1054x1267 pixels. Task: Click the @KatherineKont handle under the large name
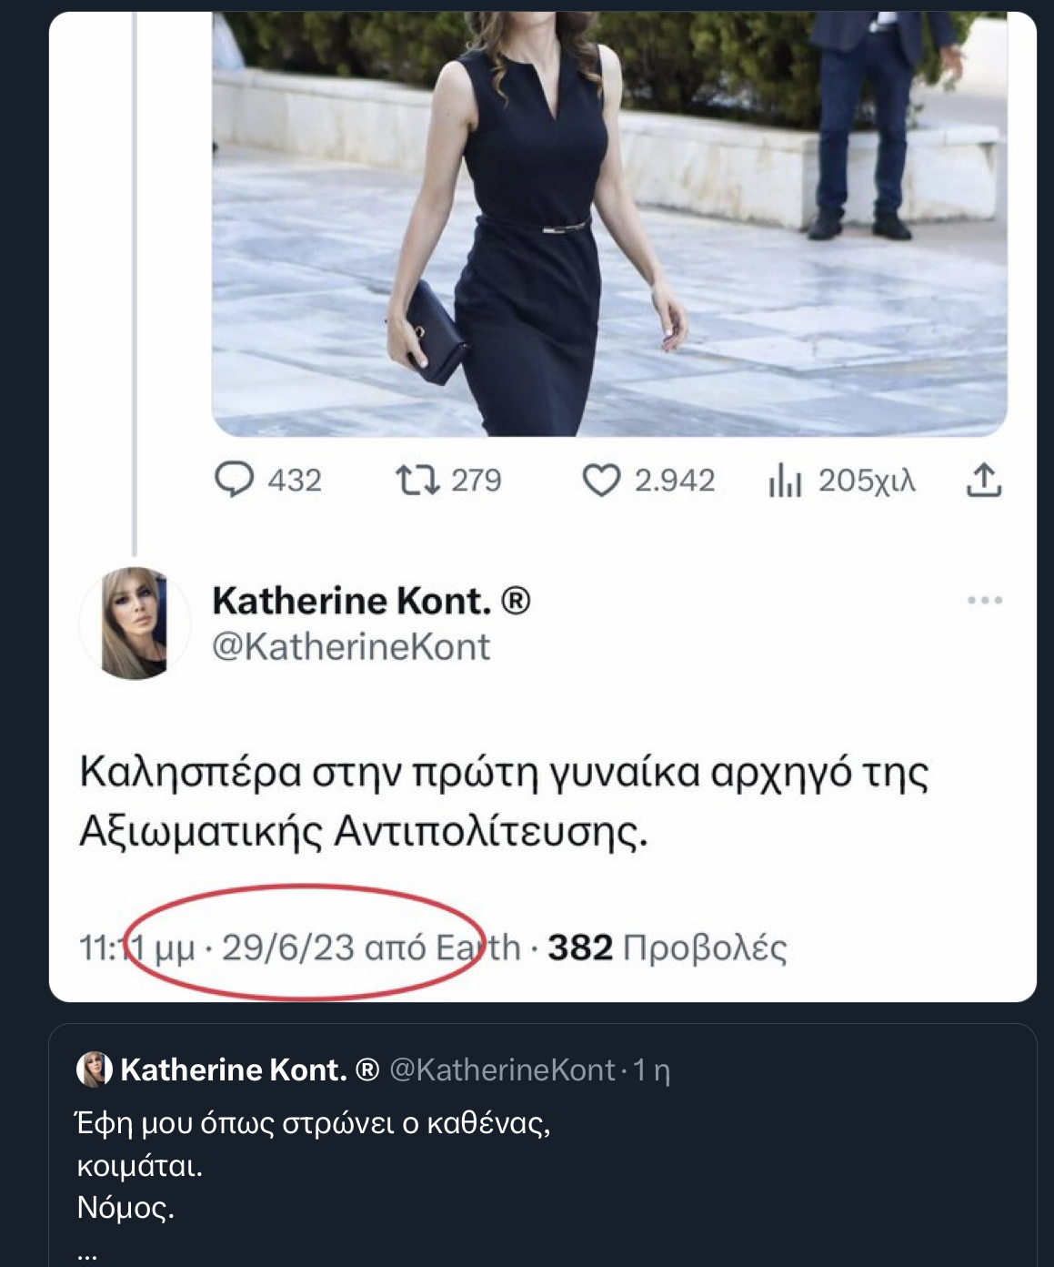coord(351,646)
